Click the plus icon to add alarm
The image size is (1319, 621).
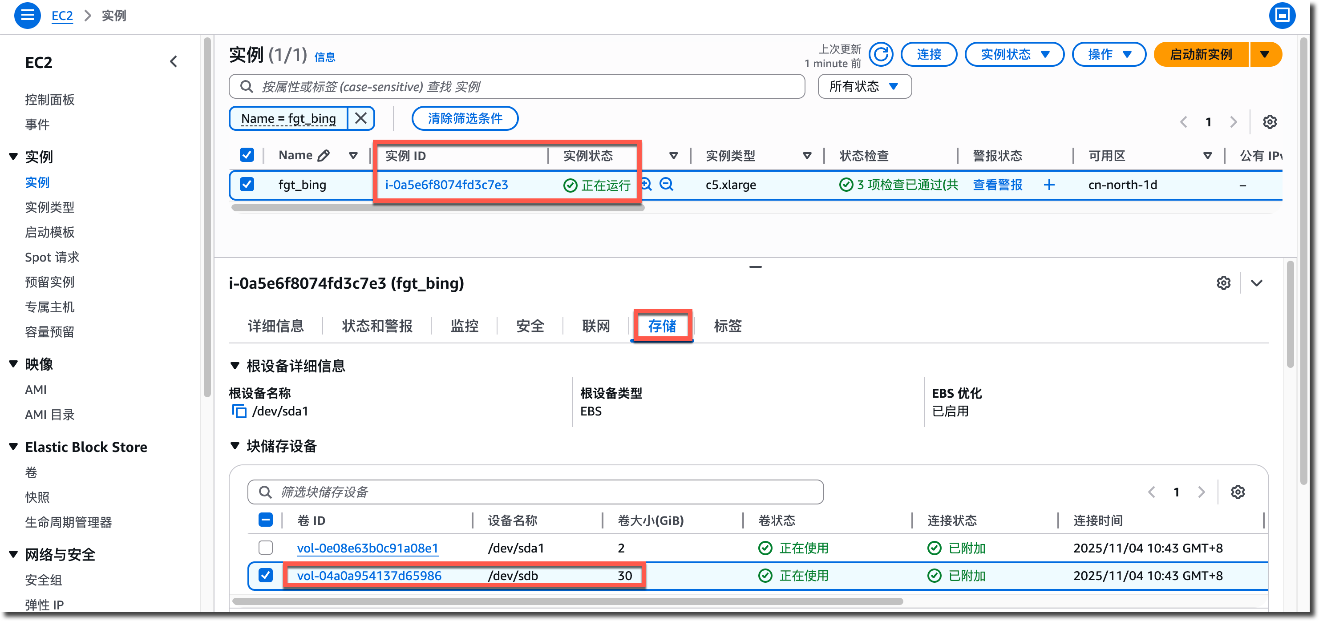click(1048, 185)
